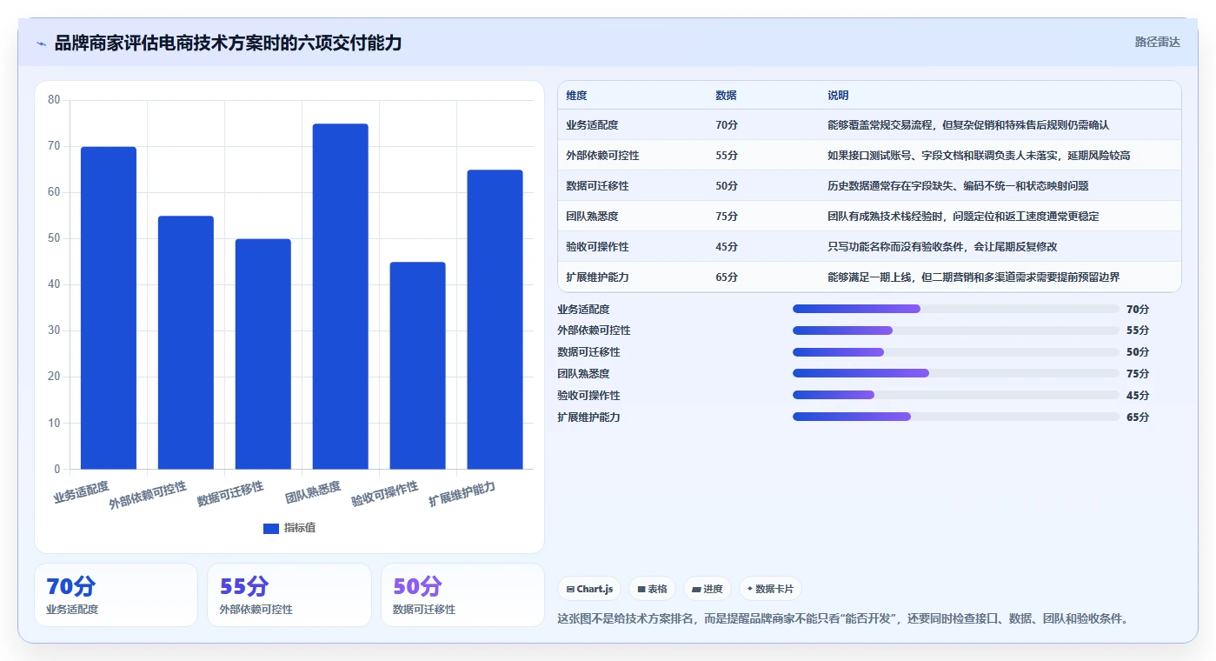Click the 数据可迁移性 bar in chart
Screen dimensions: 1216x661
click(x=263, y=354)
